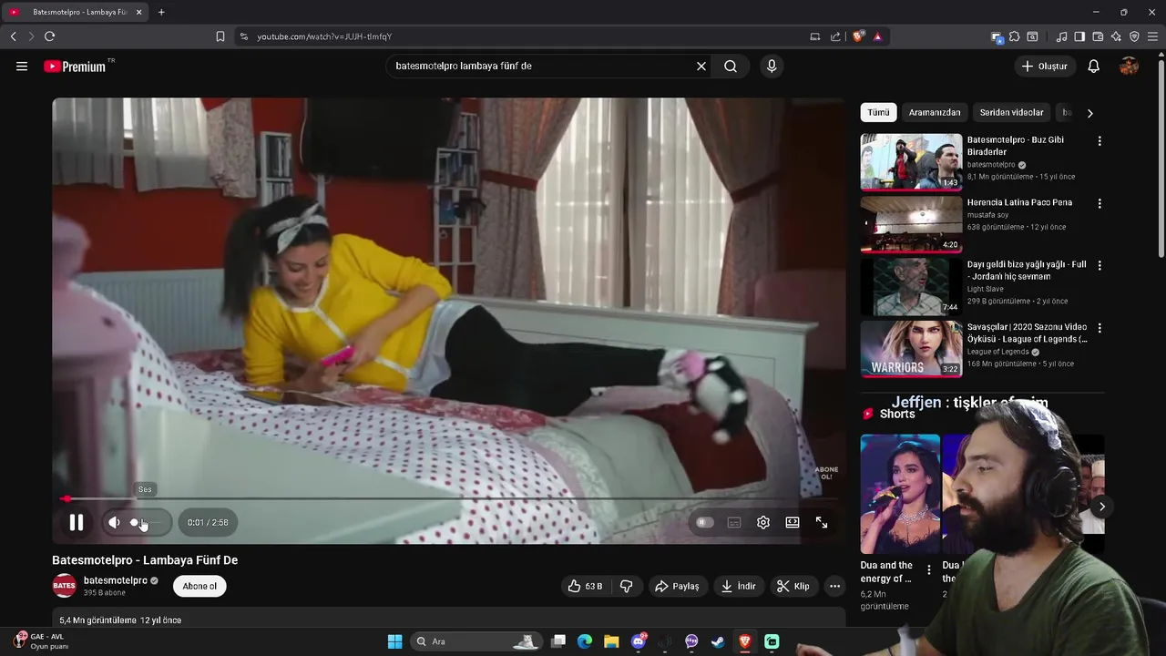1166x656 pixels.
Task: Click the Paylaş share button
Action: tap(677, 586)
